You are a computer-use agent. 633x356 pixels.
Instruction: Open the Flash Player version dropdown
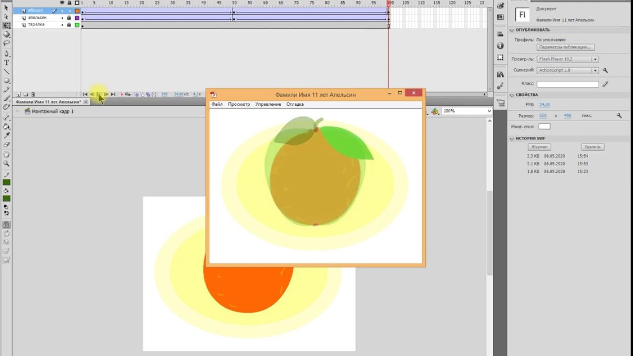pos(568,59)
